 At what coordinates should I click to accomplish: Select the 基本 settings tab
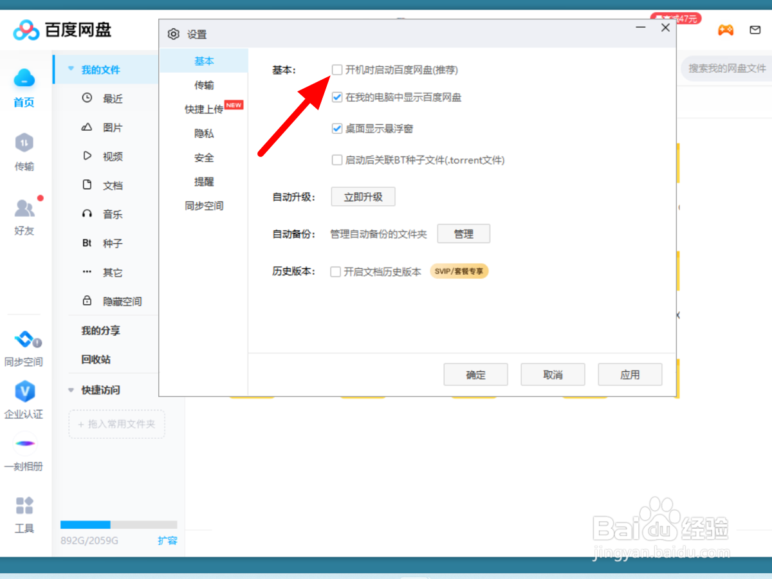pyautogui.click(x=204, y=61)
